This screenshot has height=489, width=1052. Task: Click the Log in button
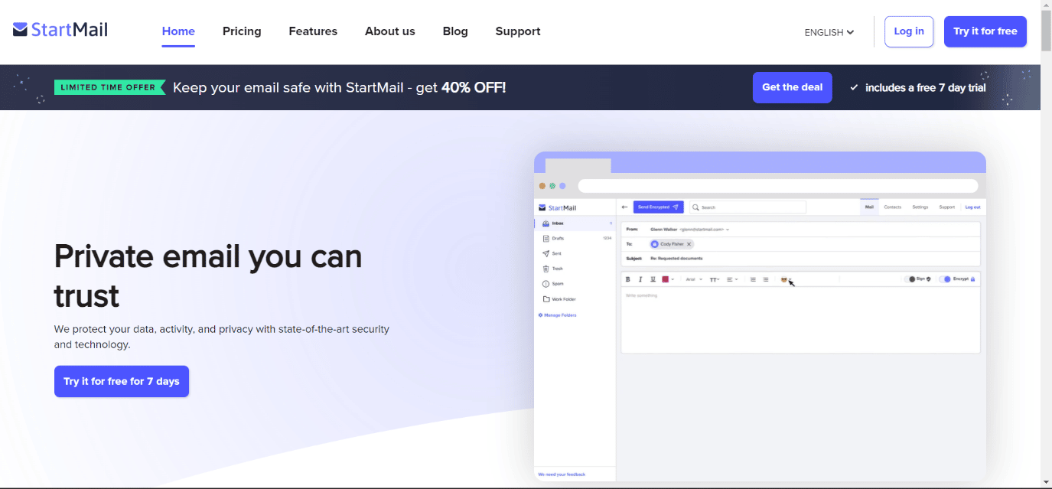click(909, 31)
